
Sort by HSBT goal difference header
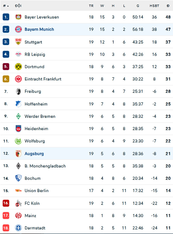tap(154, 6)
